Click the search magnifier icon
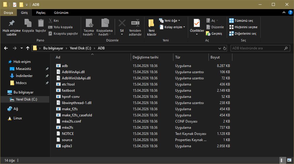Viewport: 294px width, 164px height. (286, 48)
